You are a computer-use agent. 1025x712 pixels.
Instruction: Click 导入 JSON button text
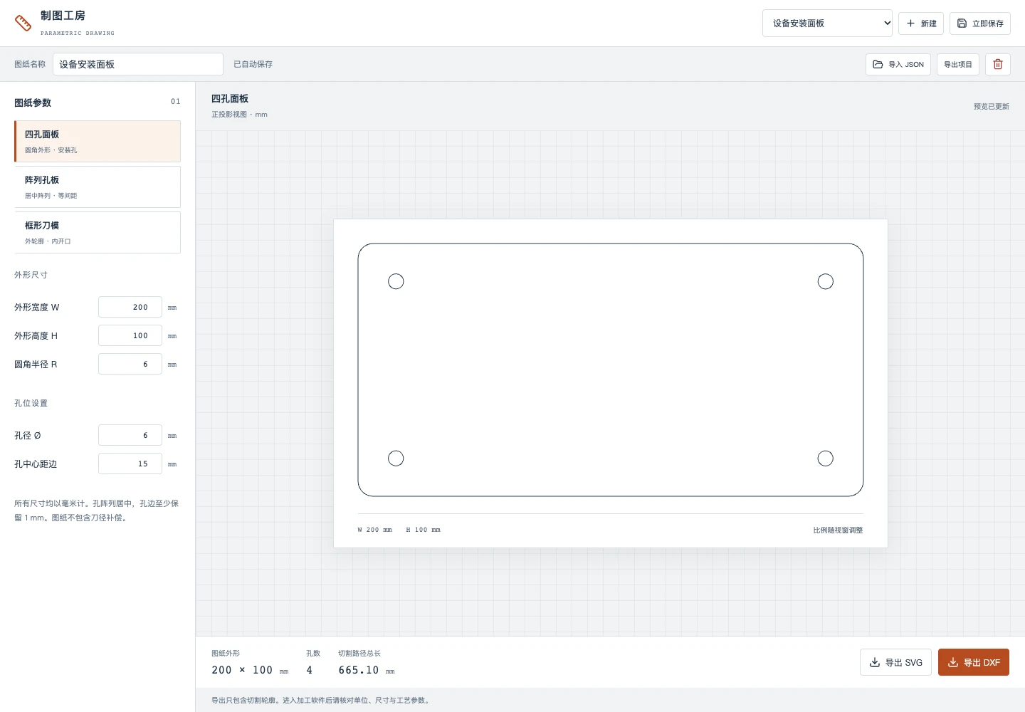coord(906,64)
